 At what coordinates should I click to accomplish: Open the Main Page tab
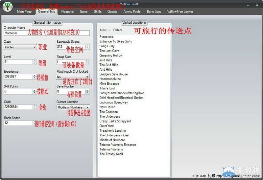coord(24,11)
